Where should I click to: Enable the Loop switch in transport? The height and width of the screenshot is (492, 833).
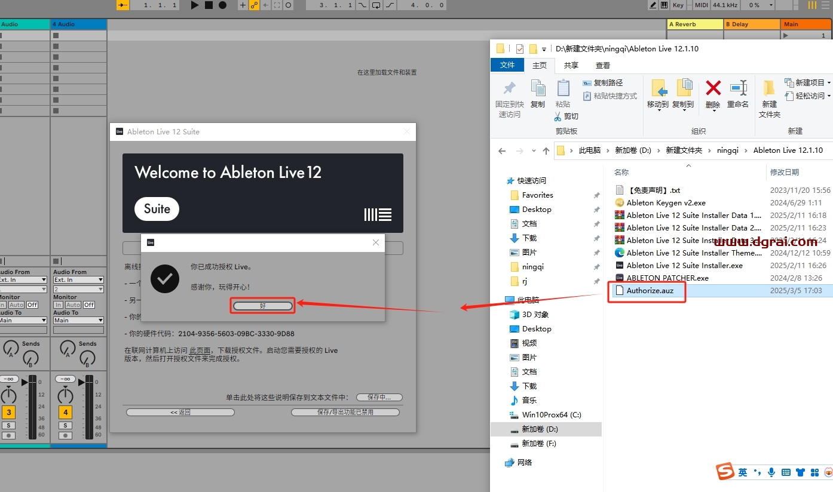point(376,5)
